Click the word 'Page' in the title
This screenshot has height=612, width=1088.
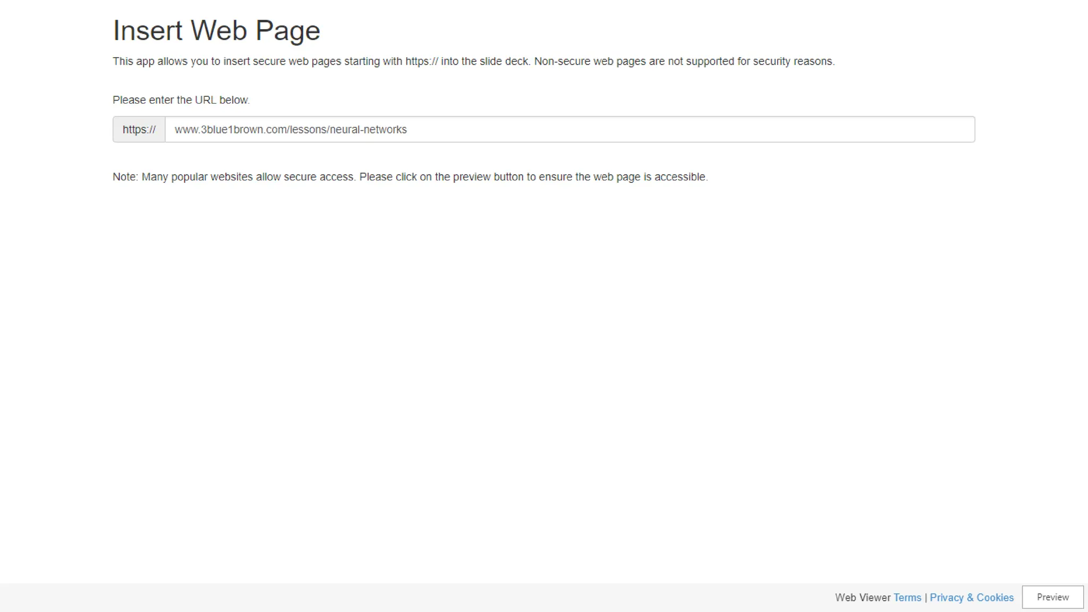point(287,30)
